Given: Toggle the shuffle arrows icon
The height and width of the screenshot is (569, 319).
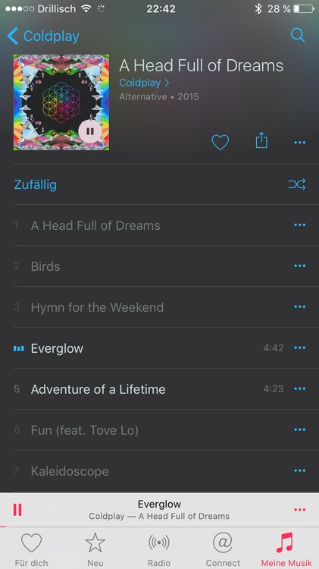Looking at the screenshot, I should [x=297, y=184].
